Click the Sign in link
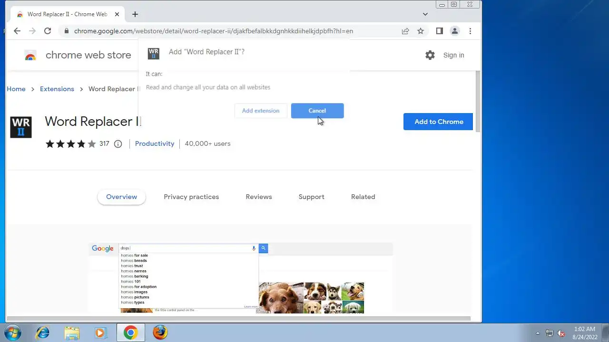The width and height of the screenshot is (609, 342). pyautogui.click(x=454, y=55)
